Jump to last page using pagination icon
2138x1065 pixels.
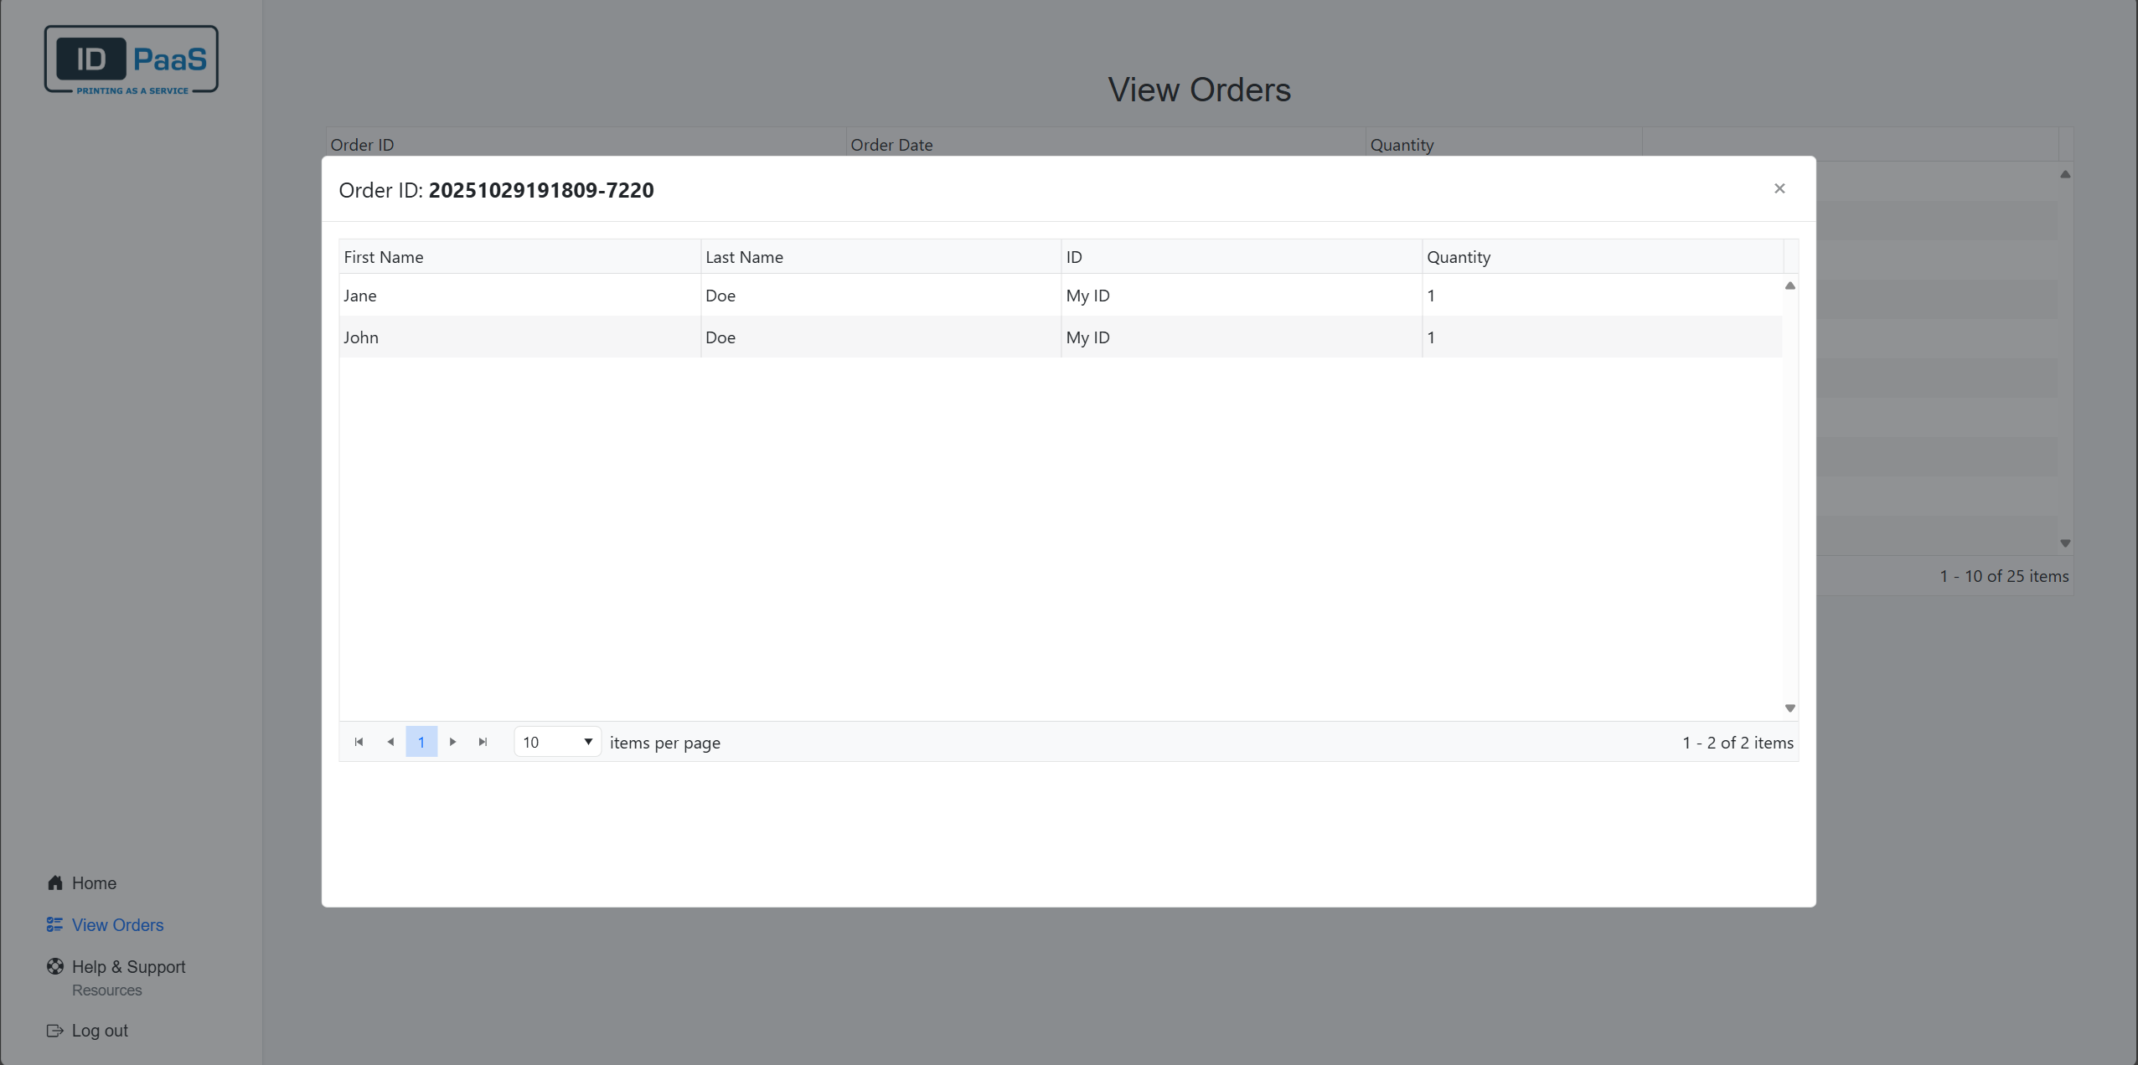(x=483, y=742)
